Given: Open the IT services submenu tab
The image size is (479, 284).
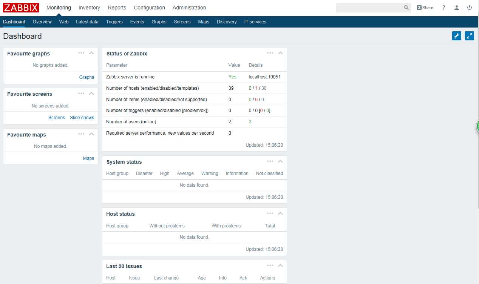Looking at the screenshot, I should pos(255,22).
